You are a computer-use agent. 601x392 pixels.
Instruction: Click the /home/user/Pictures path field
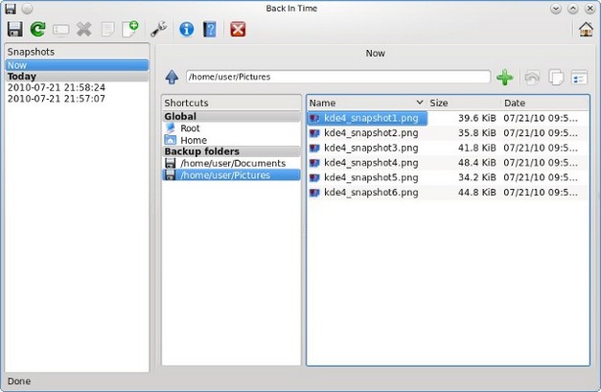coord(338,77)
